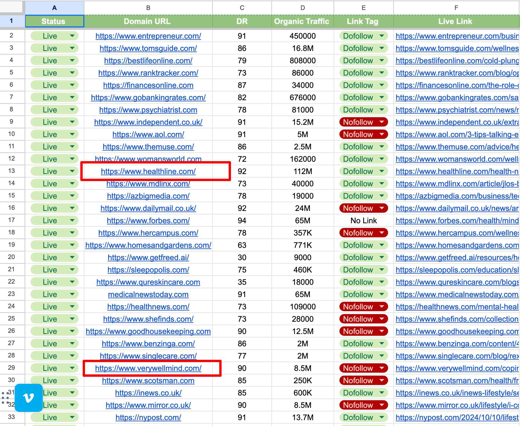Open the verywellmind.com domain link
The width and height of the screenshot is (520, 426).
point(148,368)
